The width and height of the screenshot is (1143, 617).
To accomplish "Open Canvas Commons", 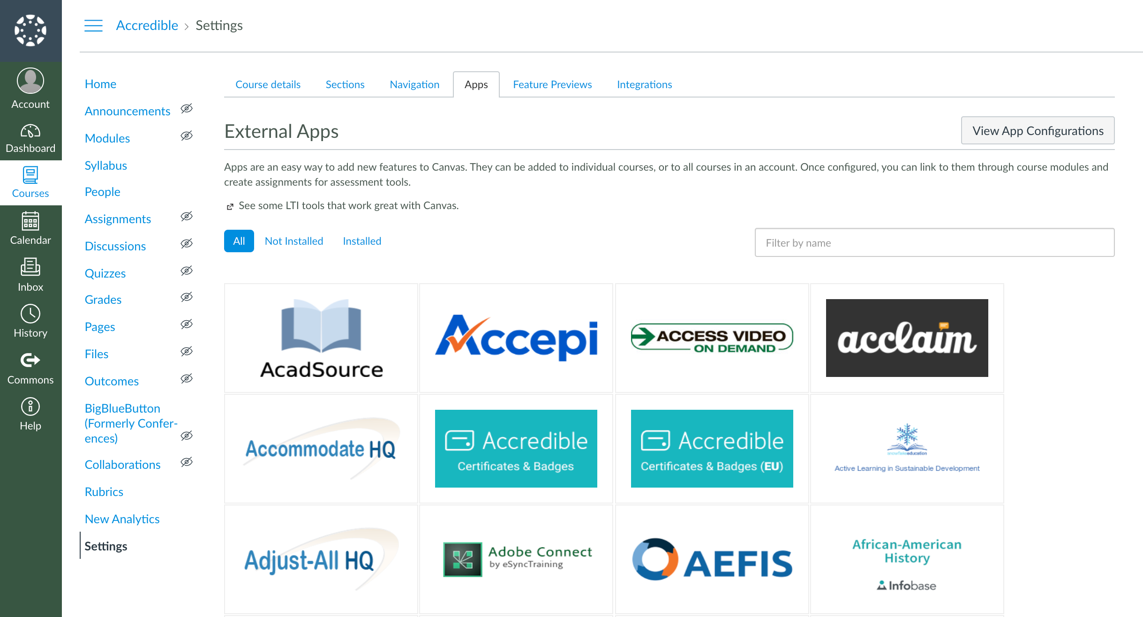I will coord(30,367).
